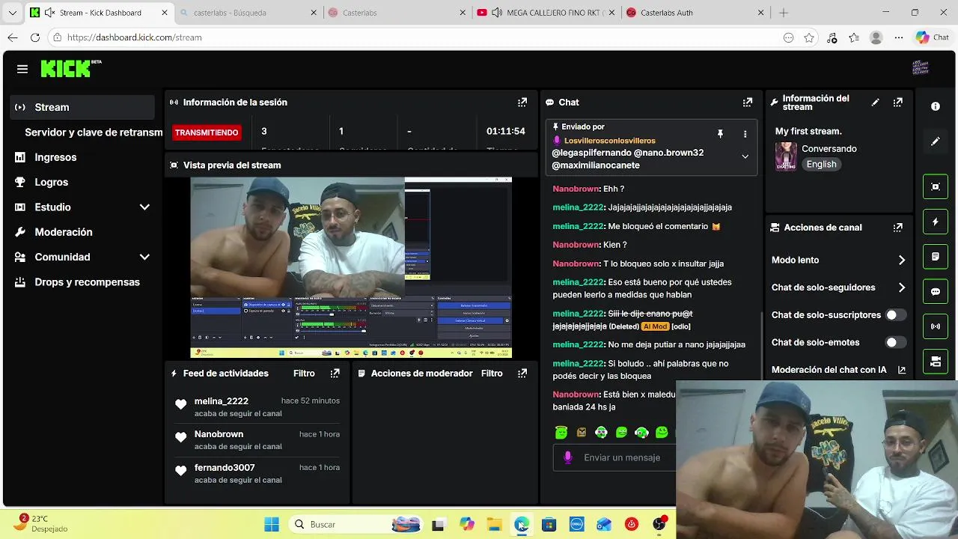Viewport: 958px width, 539px height.
Task: Open File Explorer from taskbar
Action: 494,524
